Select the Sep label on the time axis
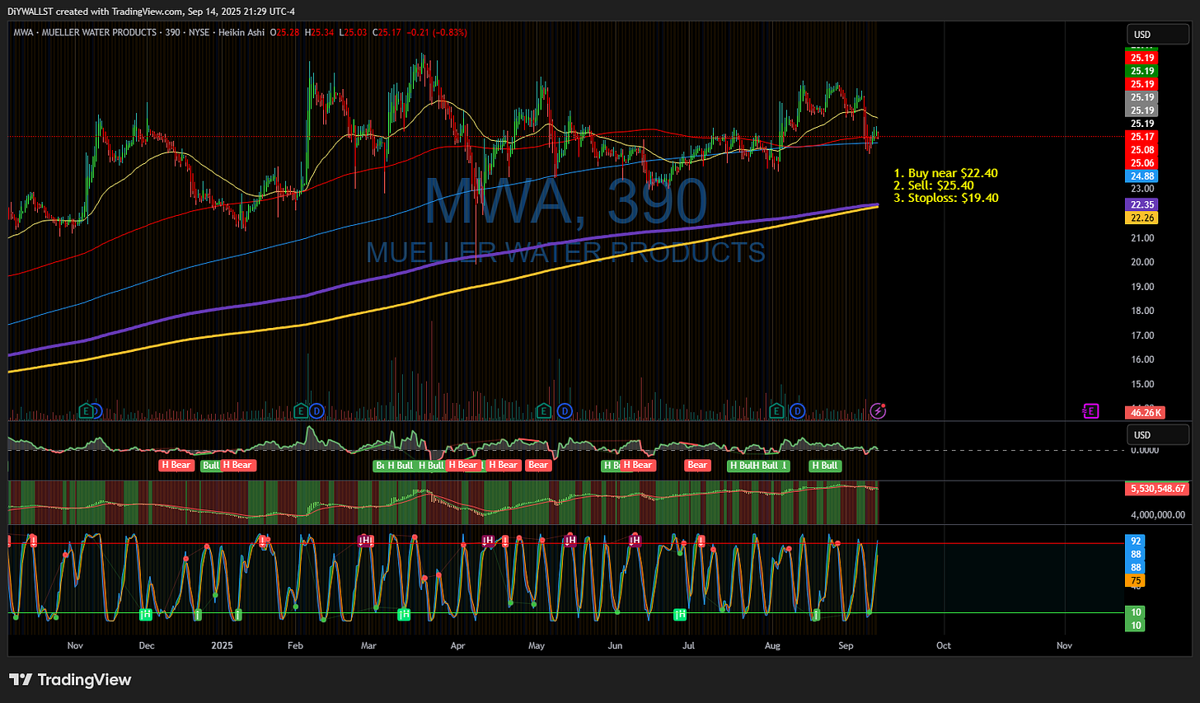The width and height of the screenshot is (1200, 703). click(845, 646)
